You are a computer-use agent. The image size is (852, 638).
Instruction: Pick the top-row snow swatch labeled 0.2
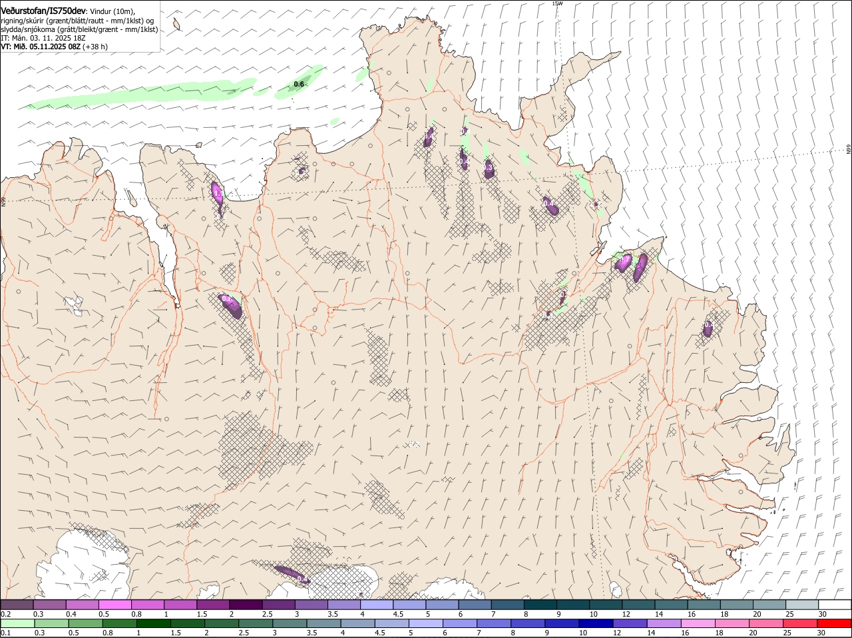(17, 605)
